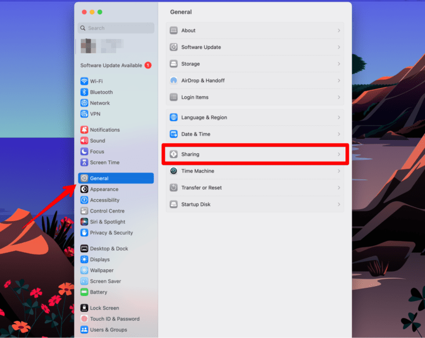The height and width of the screenshot is (338, 425).
Task: Select the Privacy & Security hand icon
Action: click(x=84, y=232)
